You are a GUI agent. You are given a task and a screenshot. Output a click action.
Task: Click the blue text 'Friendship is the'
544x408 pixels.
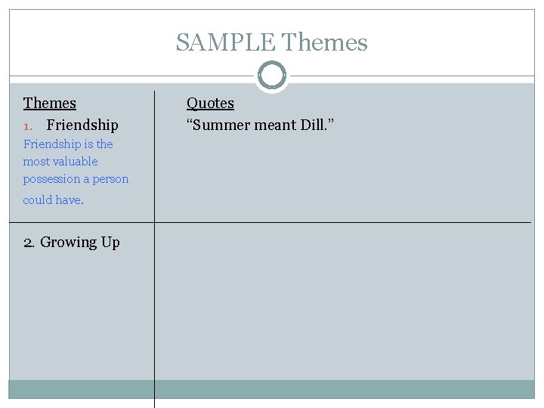click(68, 144)
